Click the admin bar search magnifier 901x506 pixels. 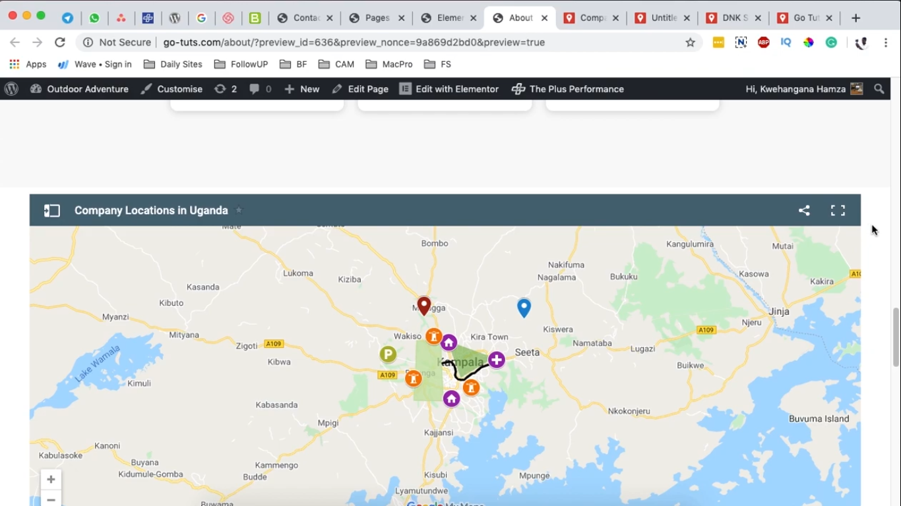[x=879, y=89]
